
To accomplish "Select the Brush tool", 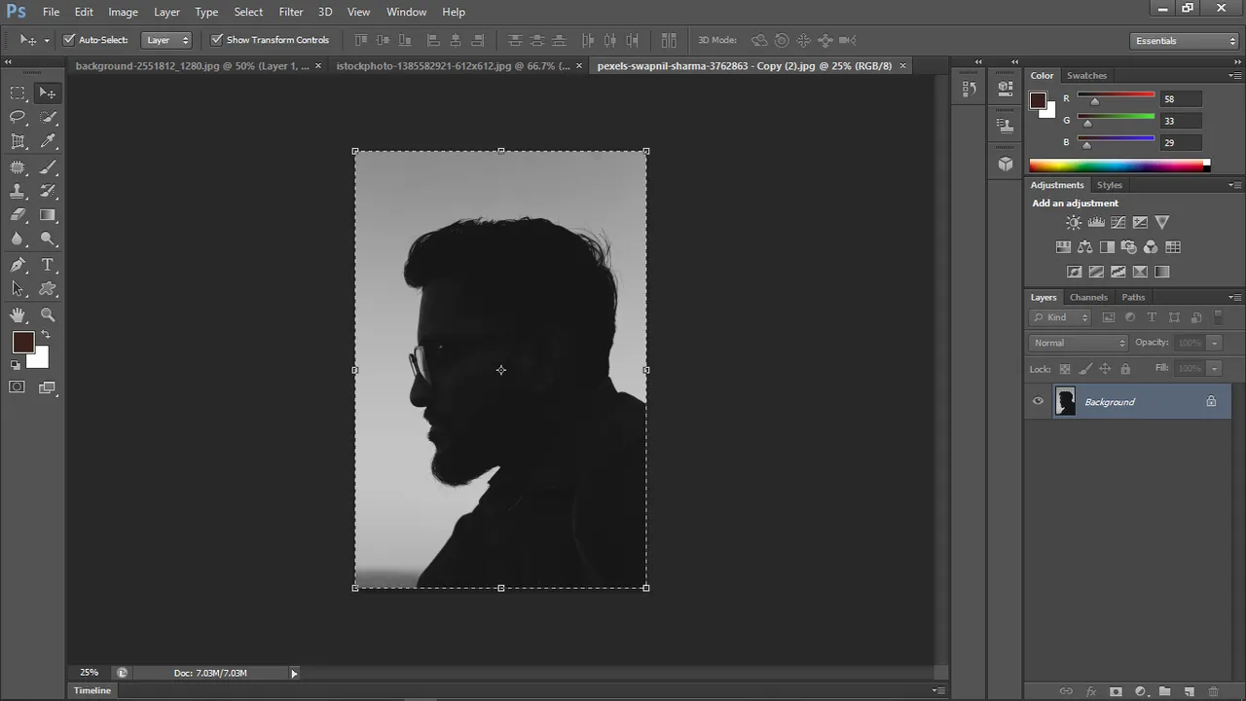I will 48,166.
